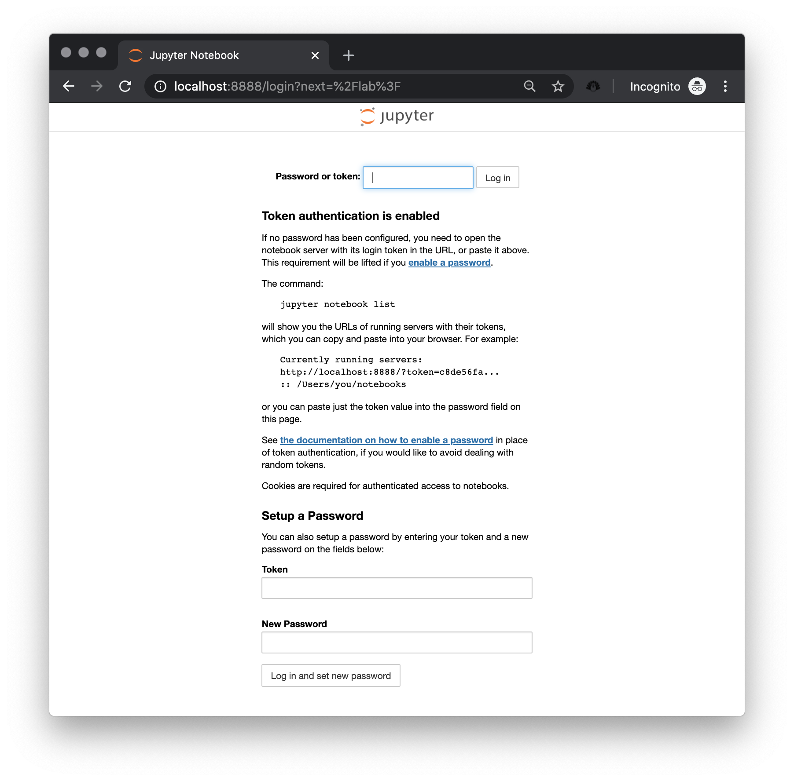Open the 'enable a password' link
Image resolution: width=794 pixels, height=781 pixels.
click(449, 263)
